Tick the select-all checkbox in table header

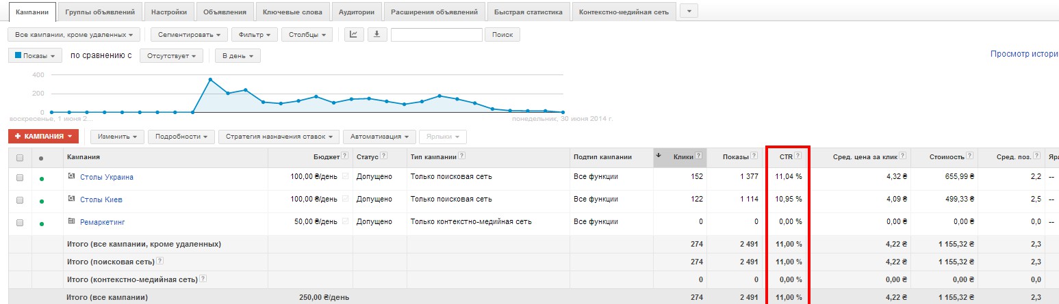[20, 158]
